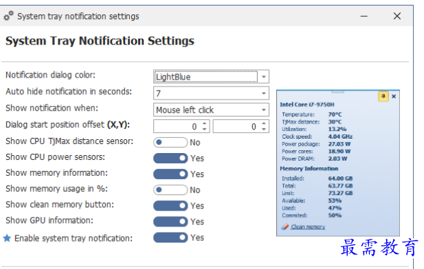Viewport: 424px width, 269px height.
Task: Close the notification preview popup
Action: pos(394,97)
